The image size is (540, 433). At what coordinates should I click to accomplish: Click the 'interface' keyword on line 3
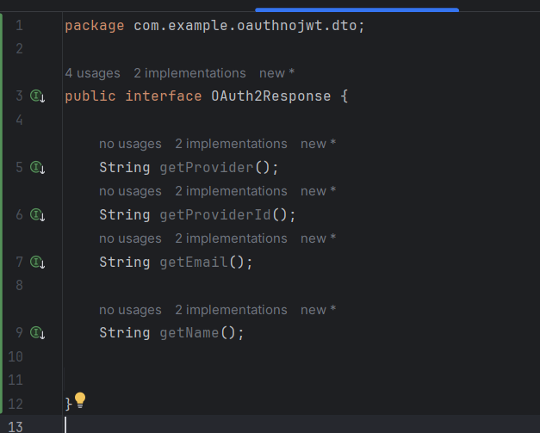click(164, 96)
